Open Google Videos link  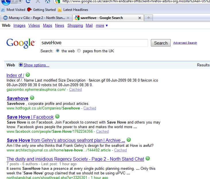(x=34, y=25)
